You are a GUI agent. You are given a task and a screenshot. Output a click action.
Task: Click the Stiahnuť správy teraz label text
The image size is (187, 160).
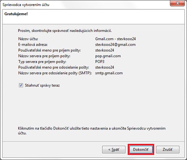tap(42, 85)
